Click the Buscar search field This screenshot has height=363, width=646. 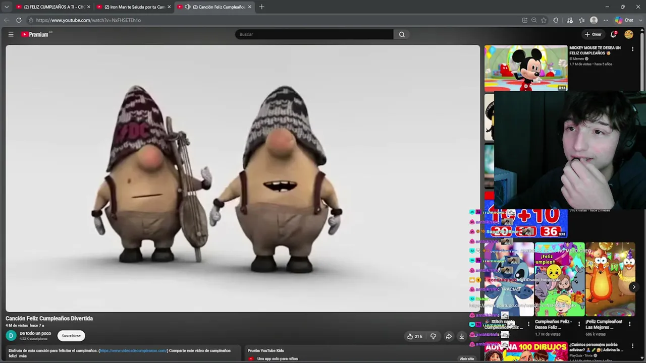(314, 34)
